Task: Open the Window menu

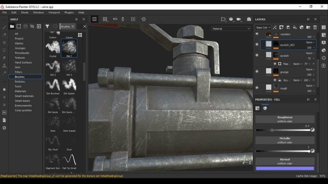Action: 38,12
